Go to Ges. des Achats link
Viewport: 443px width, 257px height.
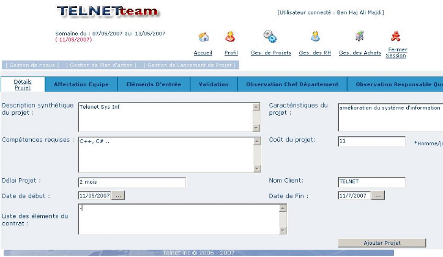pos(360,52)
